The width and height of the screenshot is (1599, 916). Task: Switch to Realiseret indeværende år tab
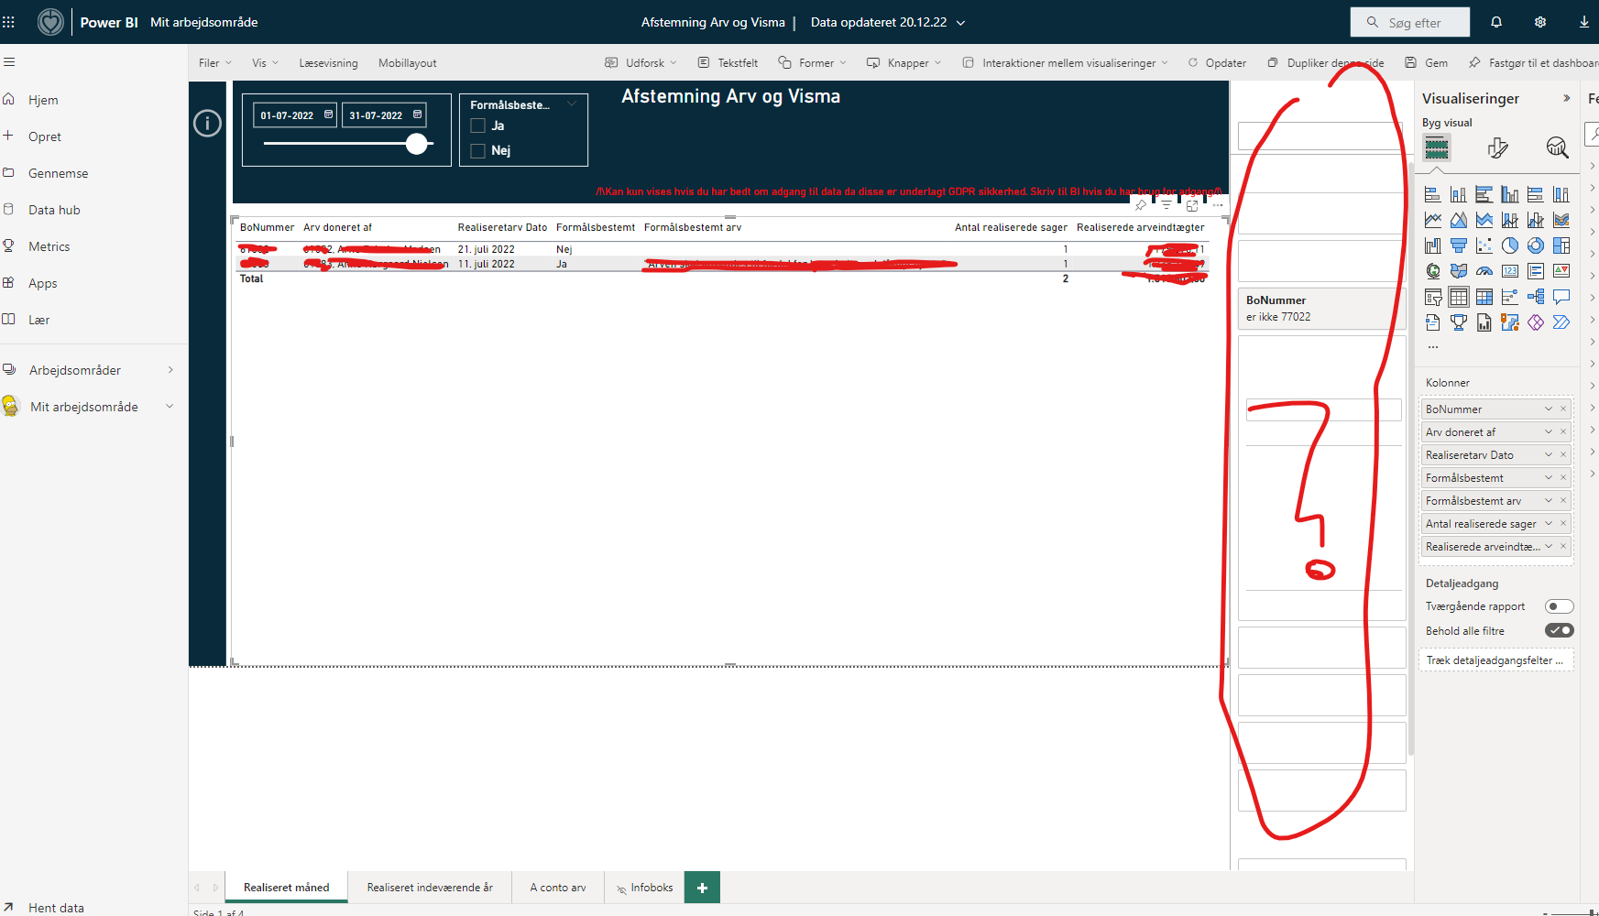coord(430,888)
